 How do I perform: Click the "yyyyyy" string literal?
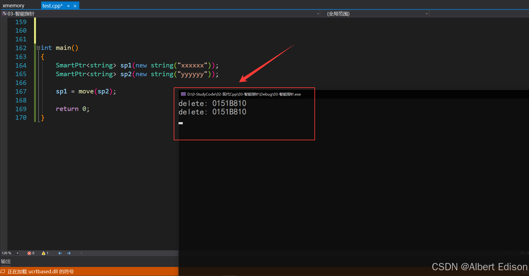click(192, 74)
